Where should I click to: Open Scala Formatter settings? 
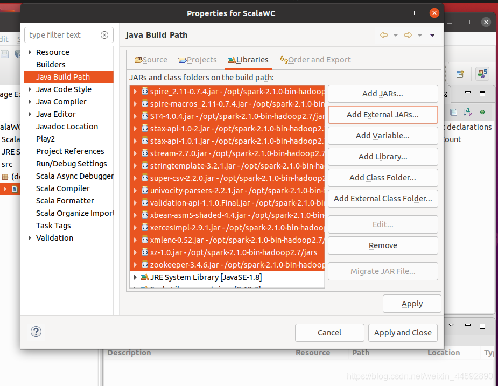(65, 201)
